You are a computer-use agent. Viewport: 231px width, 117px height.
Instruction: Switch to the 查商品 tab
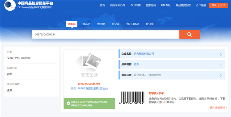click(x=86, y=24)
